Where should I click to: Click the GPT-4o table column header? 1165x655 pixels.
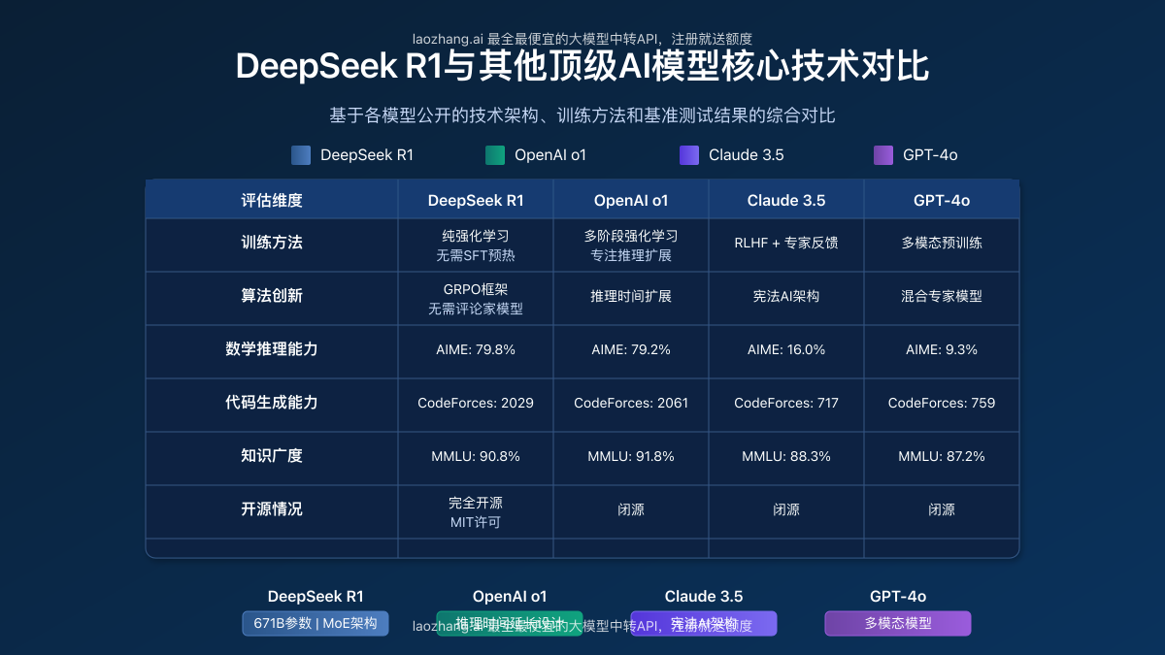click(x=942, y=201)
